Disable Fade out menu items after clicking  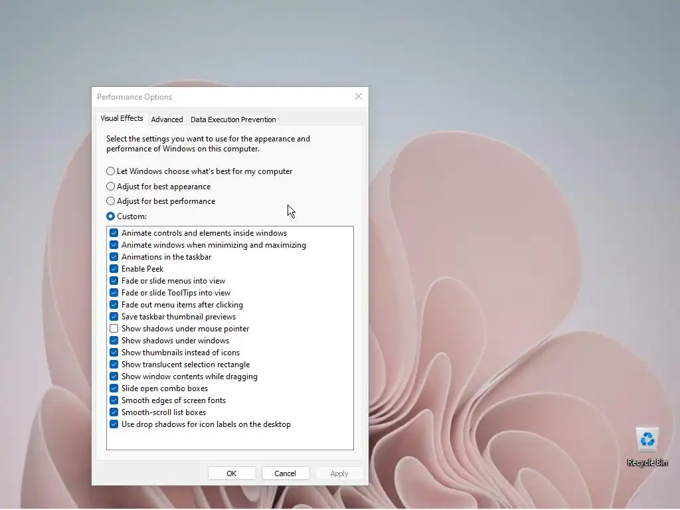click(x=114, y=304)
